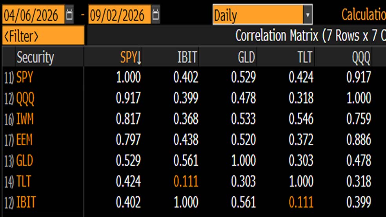Viewport: 386px width, 217px height.
Task: Click GLD row's 0.561 value under IBIT
Action: (186, 161)
